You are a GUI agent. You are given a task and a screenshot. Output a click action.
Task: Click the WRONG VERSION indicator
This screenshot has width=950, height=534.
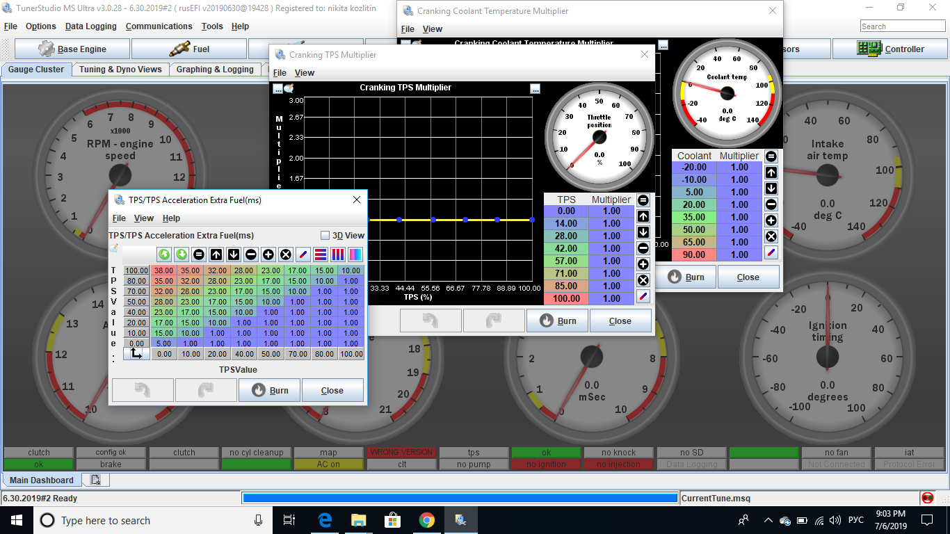tap(401, 452)
